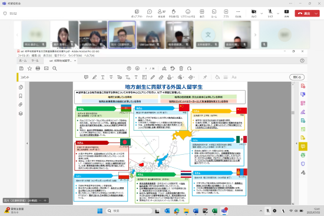Click the Acrobat stamp tool
The width and height of the screenshot is (324, 216).
pos(170,77)
